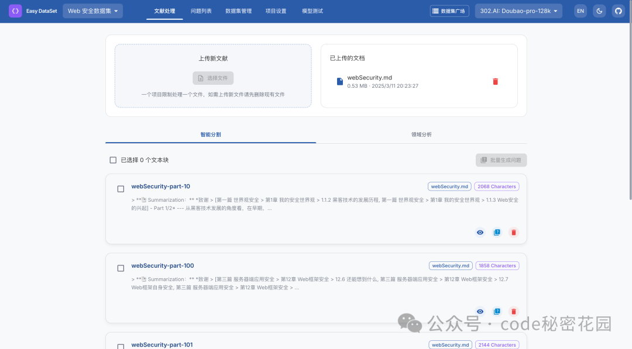The image size is (632, 349).
Task: Select the webSecurity-part-10 checkbox
Action: coord(121,189)
